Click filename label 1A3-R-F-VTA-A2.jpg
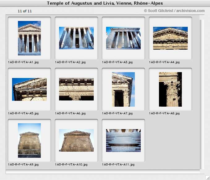This screenshot has height=180, width=210. [70, 62]
